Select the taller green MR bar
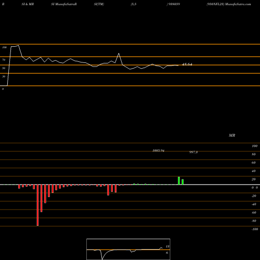Image resolution: width=260 pixels, height=260 pixels. (x=179, y=181)
